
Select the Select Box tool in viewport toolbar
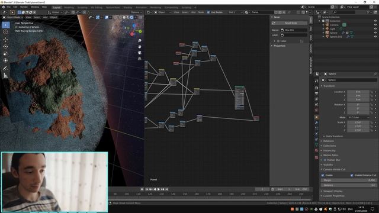pos(5,25)
